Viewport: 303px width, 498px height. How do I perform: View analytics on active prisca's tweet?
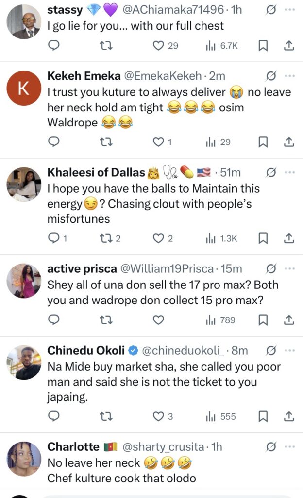(221, 320)
